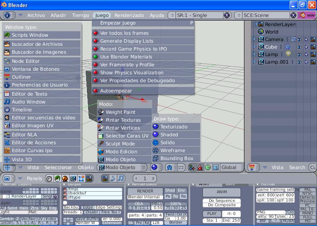
Task: Toggle the Do Composite button
Action: (x=222, y=205)
